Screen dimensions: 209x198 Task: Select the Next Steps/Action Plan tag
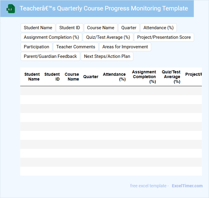pyautogui.click(x=107, y=56)
